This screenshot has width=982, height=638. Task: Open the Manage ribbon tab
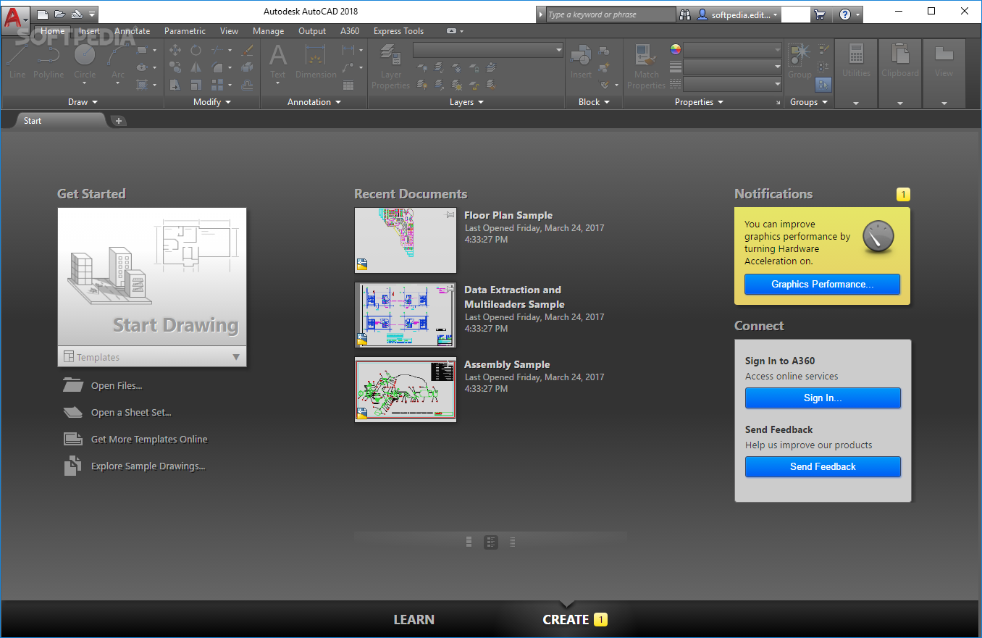click(268, 31)
